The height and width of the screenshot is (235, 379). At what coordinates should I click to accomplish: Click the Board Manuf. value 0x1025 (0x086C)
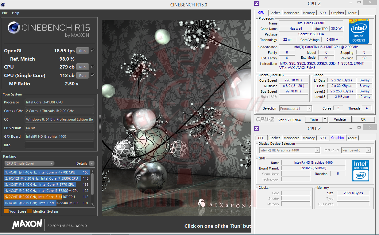pos(313,168)
